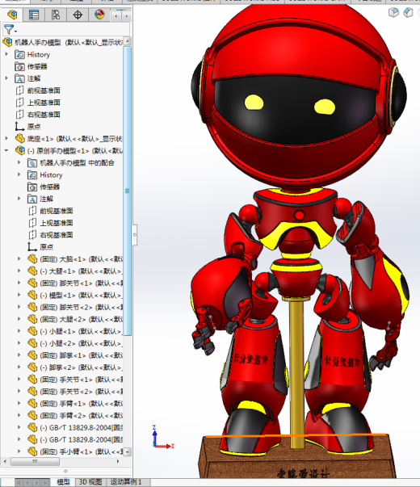
Task: Collapse the 原创手办模型<1> subassembly
Action: point(6,151)
